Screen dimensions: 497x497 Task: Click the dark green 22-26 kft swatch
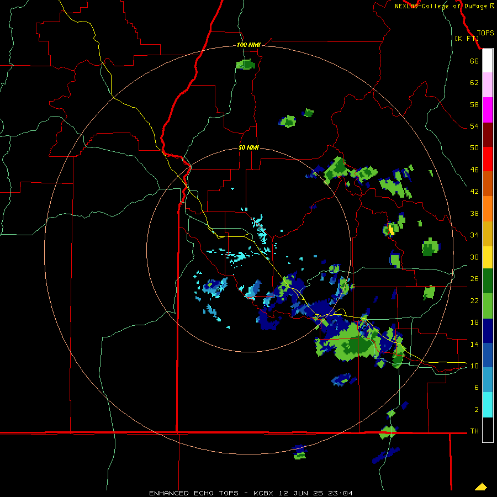488,281
